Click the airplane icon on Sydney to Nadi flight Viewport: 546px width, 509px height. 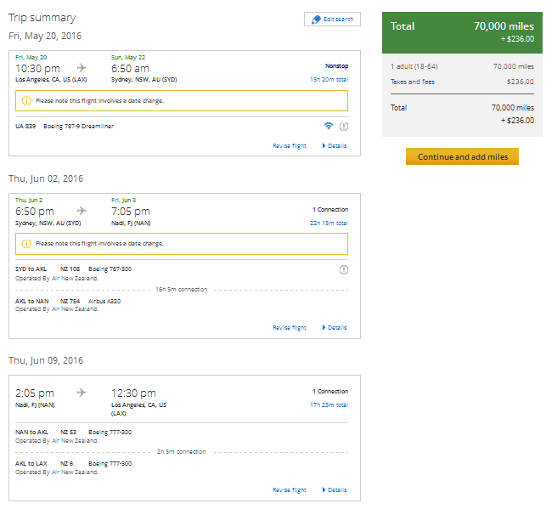pyautogui.click(x=82, y=211)
